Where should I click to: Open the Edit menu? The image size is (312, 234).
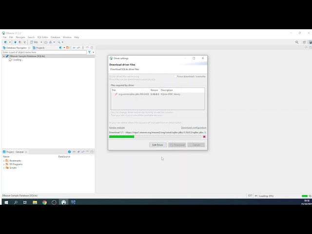(x=11, y=37)
